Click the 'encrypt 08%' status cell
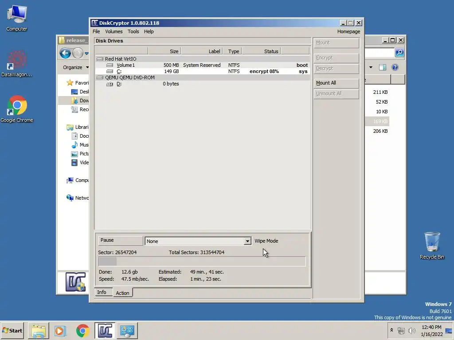 pyautogui.click(x=264, y=71)
